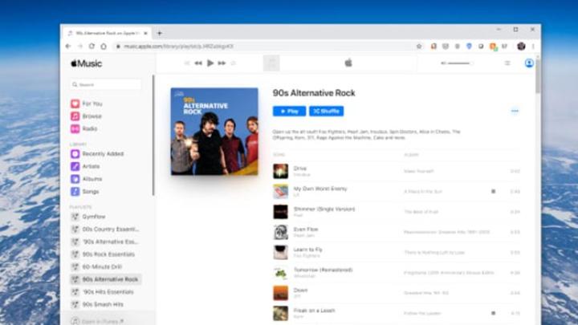This screenshot has height=325, width=578.
Task: Open the playlist more options ellipsis
Action: pos(515,111)
